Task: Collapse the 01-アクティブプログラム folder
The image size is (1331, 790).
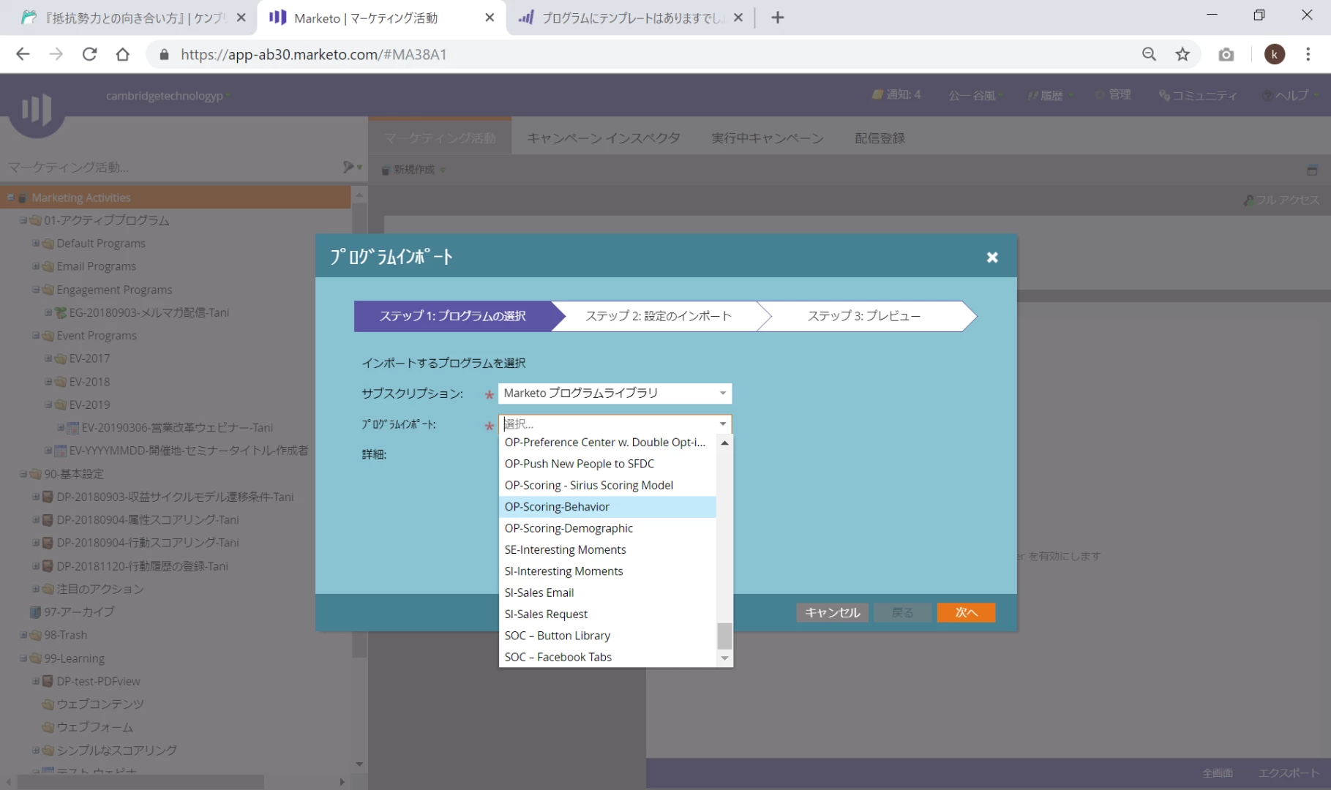Action: (x=23, y=220)
